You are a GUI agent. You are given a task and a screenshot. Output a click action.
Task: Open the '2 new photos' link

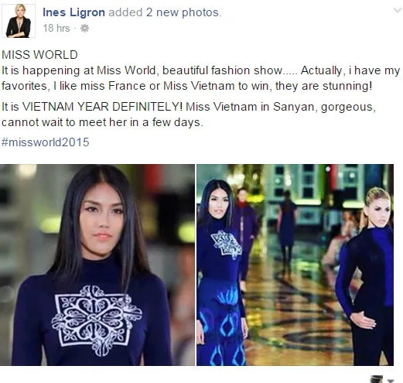[183, 12]
